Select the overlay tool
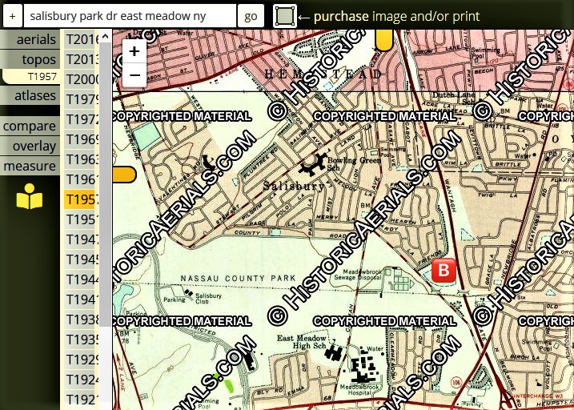This screenshot has width=574, height=410. 30,146
